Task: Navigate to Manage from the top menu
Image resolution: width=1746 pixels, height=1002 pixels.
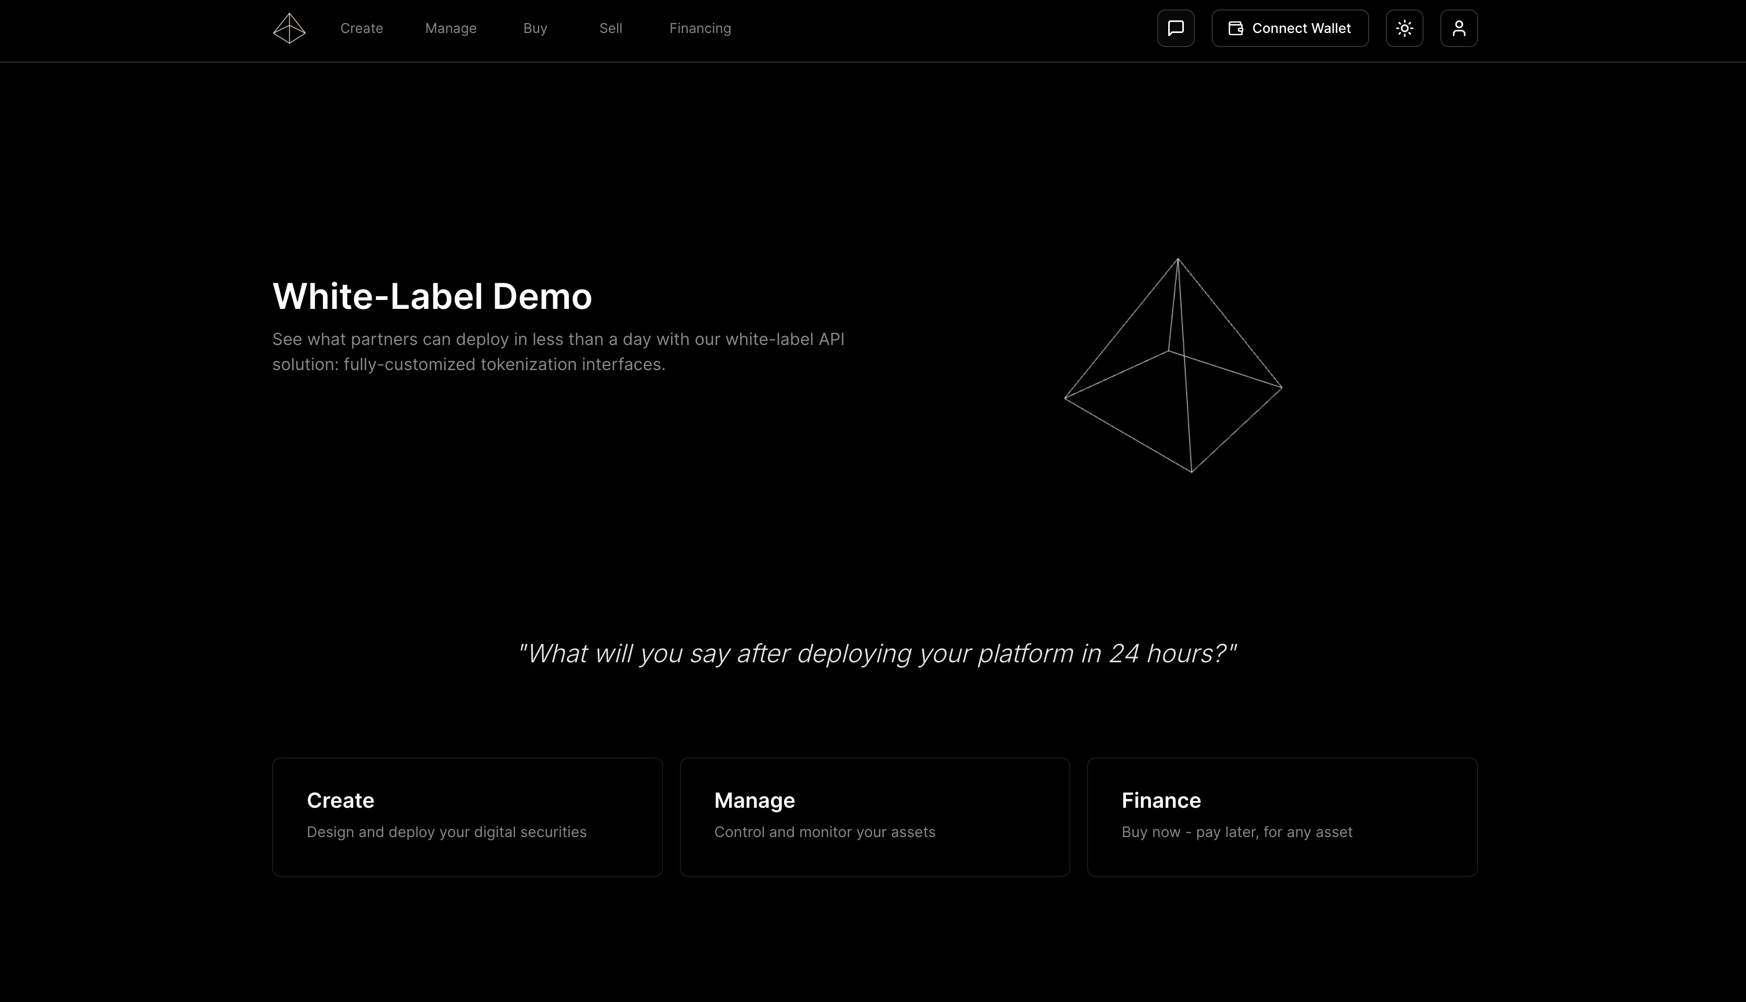Action: click(x=451, y=28)
